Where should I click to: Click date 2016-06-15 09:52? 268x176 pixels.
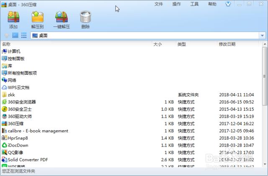click(237, 102)
